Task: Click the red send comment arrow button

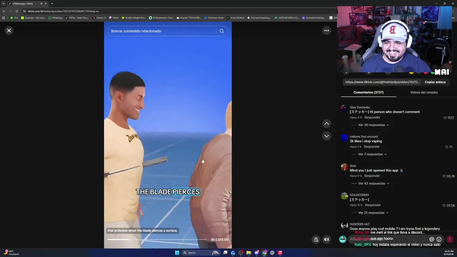Action: [x=450, y=239]
